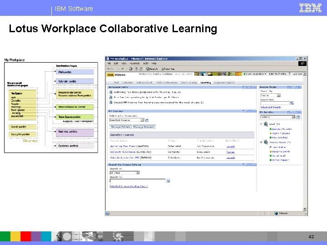
Task: Open the Tools menu
Action: [146, 64]
